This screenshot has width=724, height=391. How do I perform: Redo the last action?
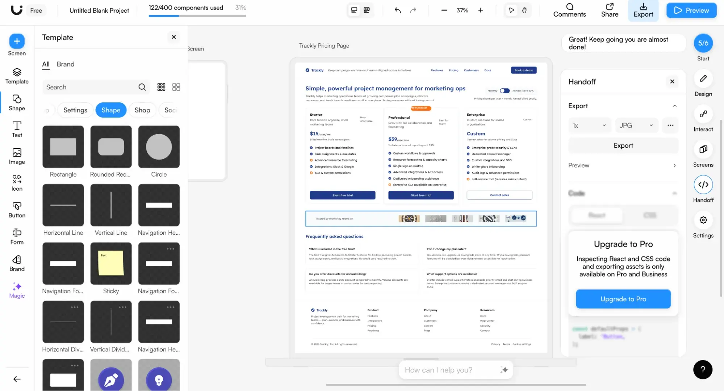click(x=413, y=10)
